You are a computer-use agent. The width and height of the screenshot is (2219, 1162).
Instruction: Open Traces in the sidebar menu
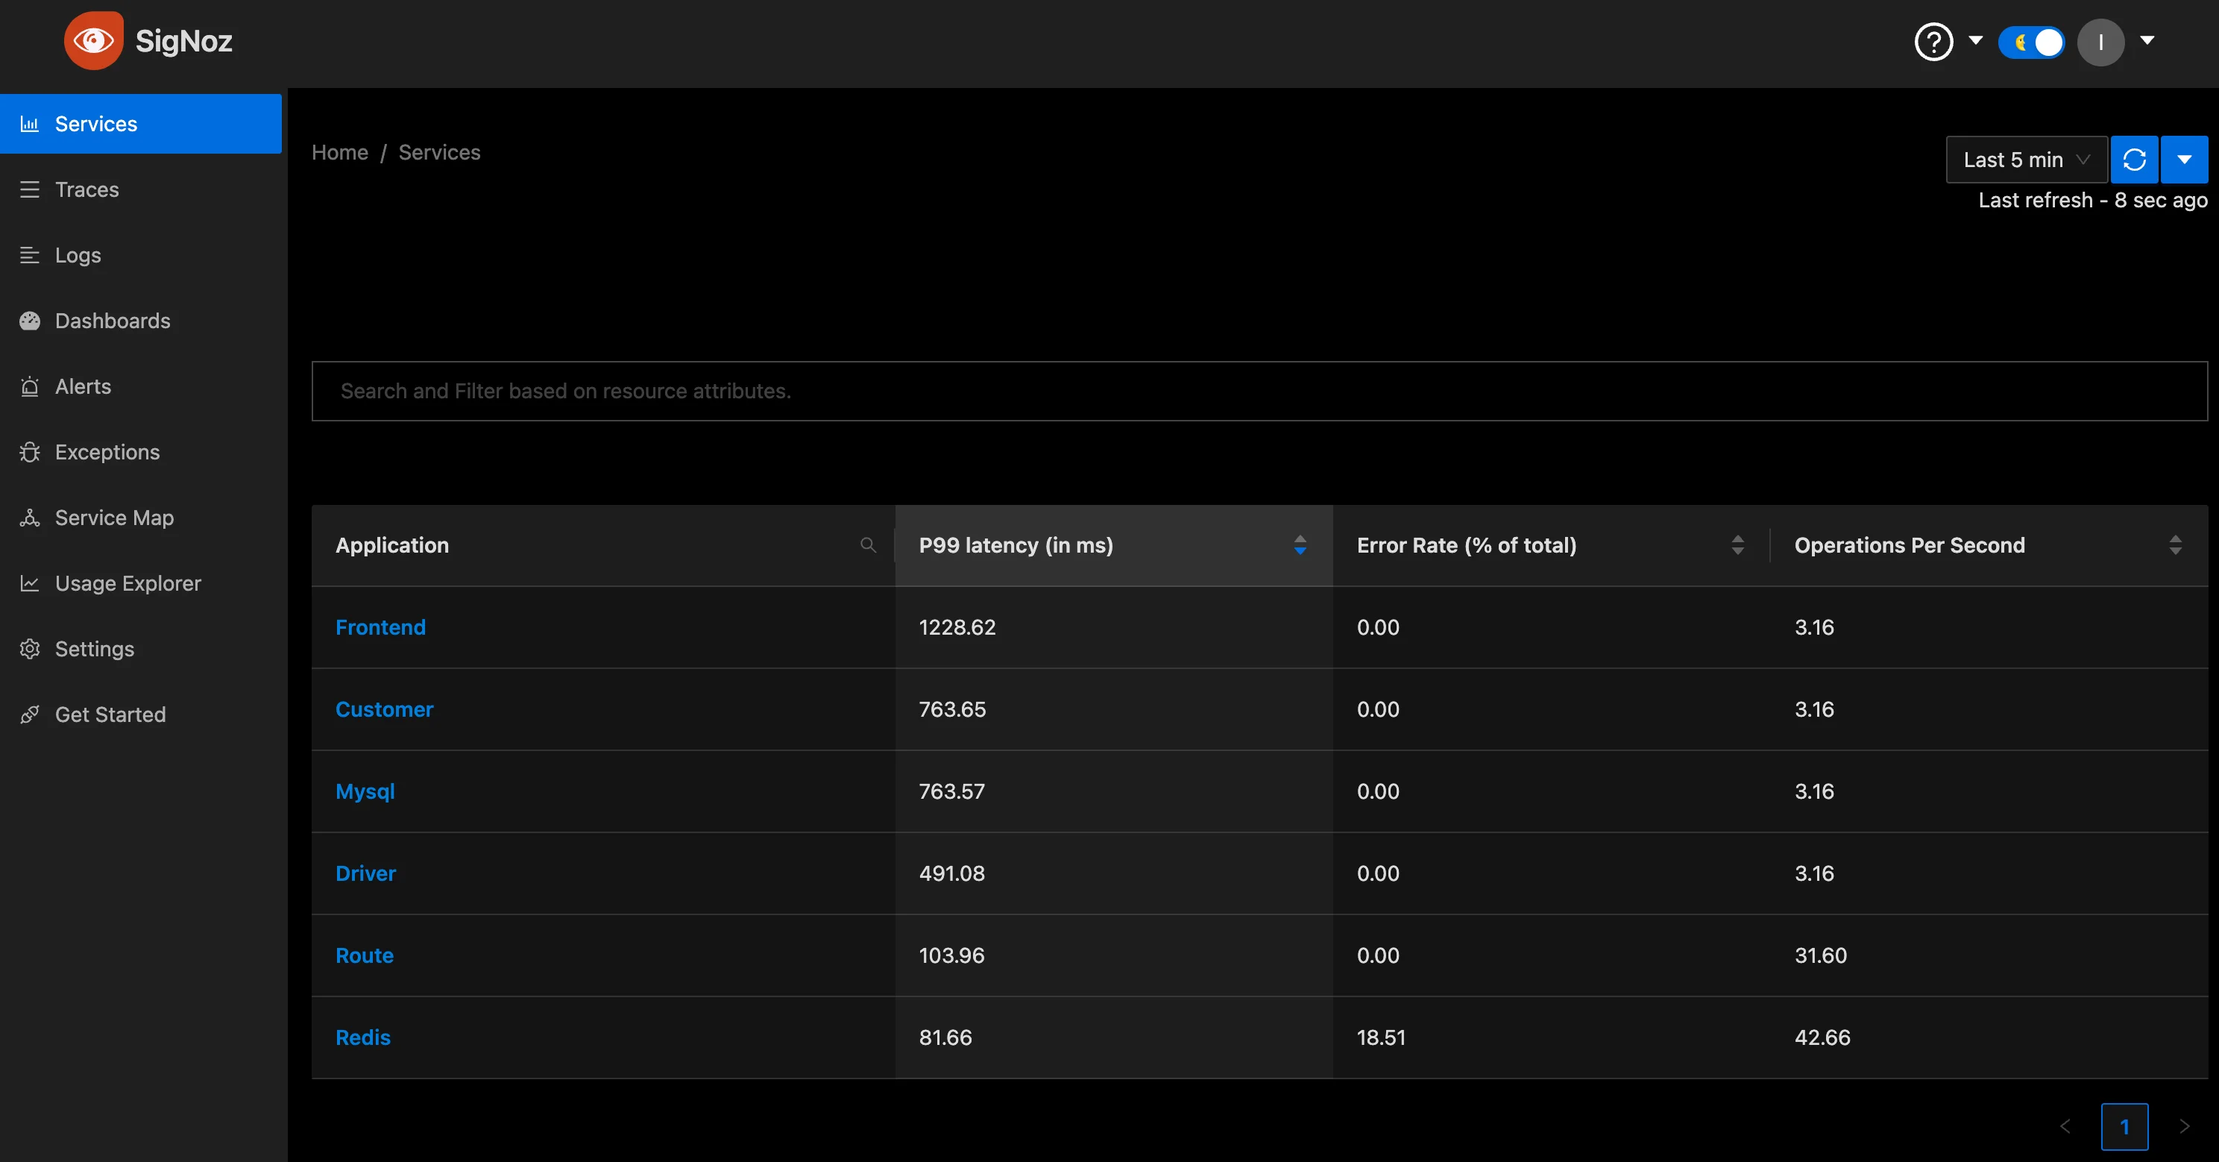pyautogui.click(x=141, y=189)
